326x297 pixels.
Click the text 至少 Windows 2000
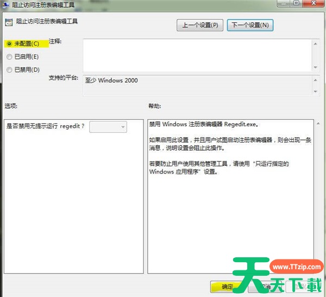[x=111, y=81]
